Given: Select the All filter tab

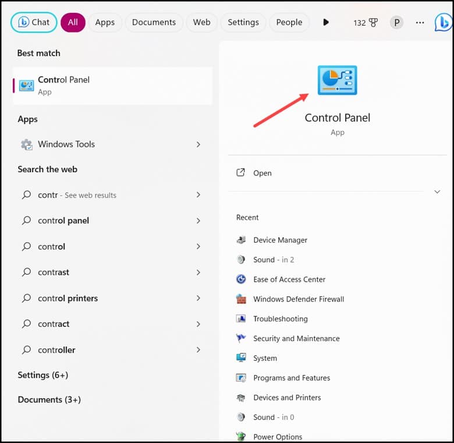Looking at the screenshot, I should coord(73,22).
